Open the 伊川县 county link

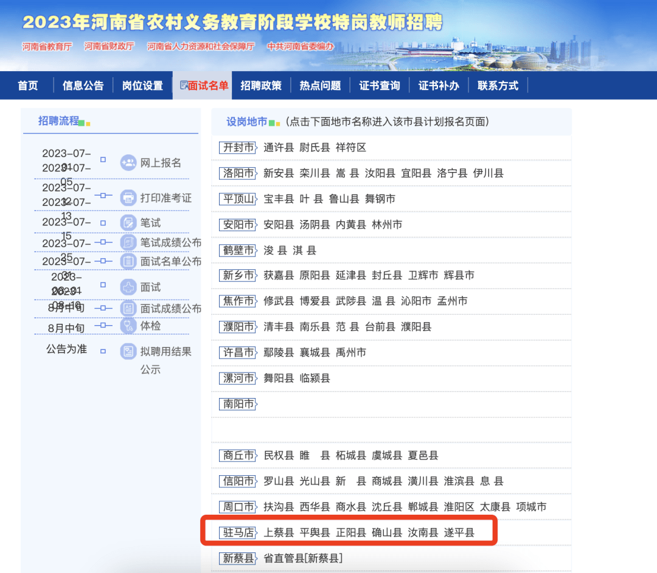click(488, 173)
